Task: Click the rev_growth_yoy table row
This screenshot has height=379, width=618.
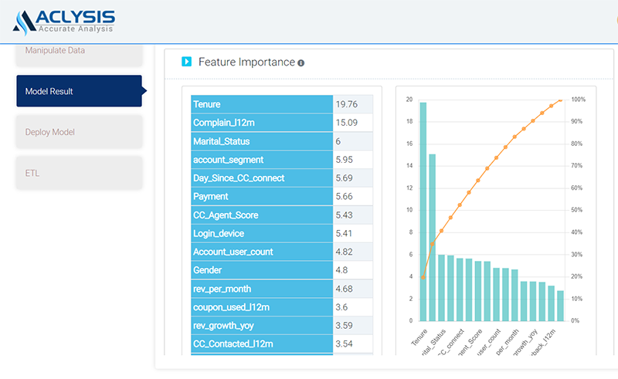Action: point(262,326)
